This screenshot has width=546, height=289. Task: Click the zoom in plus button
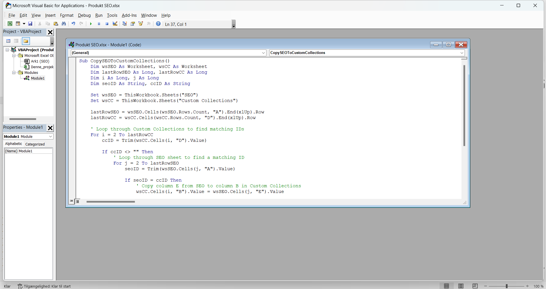[527, 286]
